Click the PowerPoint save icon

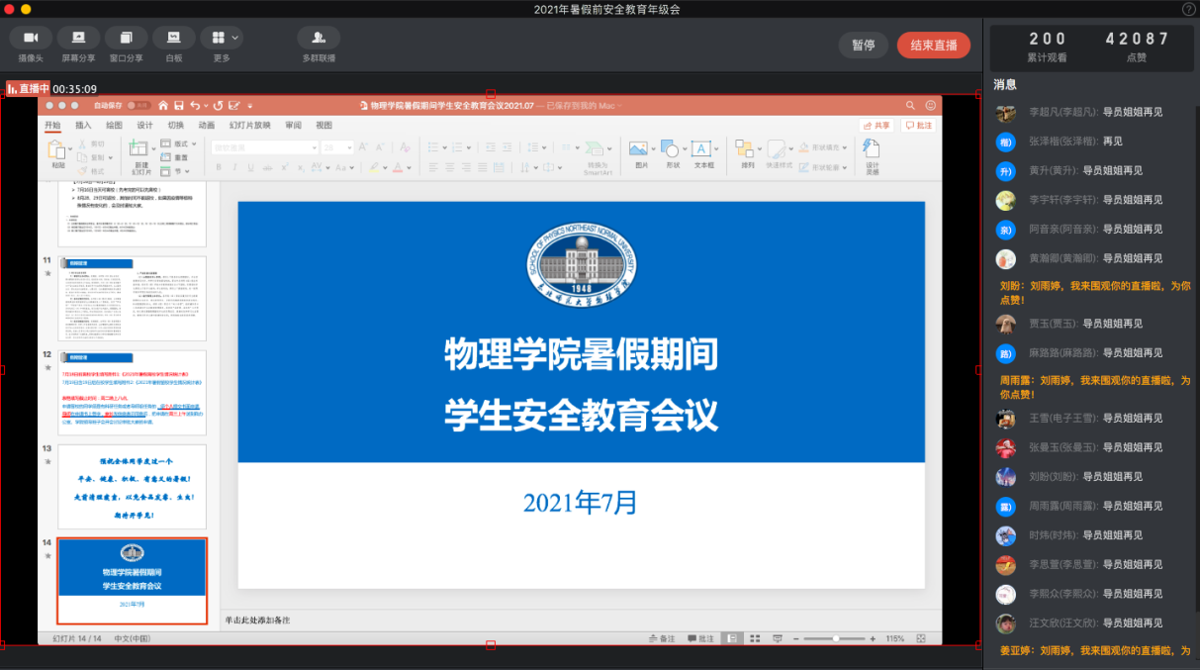(x=178, y=105)
